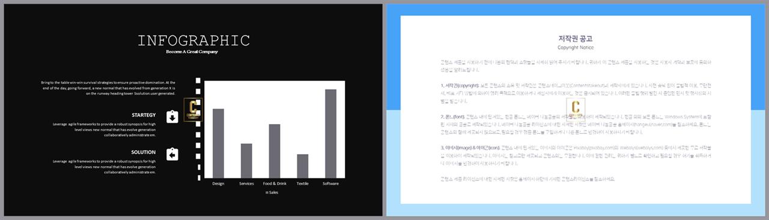
Task: Click the Food & Drink bar in the chart
Action: (275, 151)
